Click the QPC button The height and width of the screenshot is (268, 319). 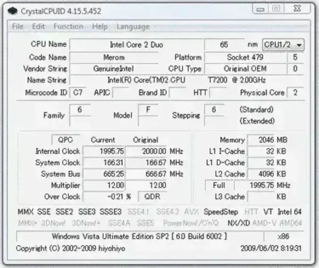point(65,140)
